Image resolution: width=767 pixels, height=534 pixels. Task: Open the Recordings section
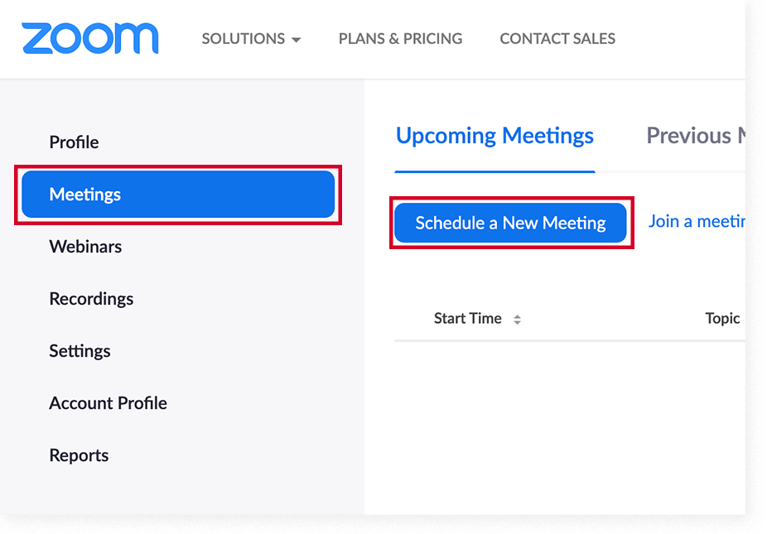[x=91, y=298]
